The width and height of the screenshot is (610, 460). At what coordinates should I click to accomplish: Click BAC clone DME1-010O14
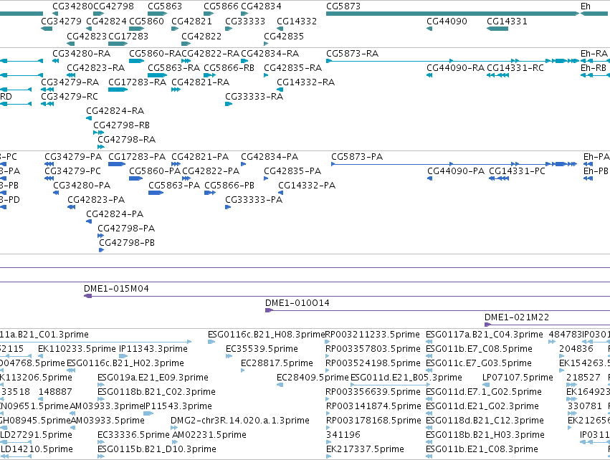pyautogui.click(x=297, y=303)
